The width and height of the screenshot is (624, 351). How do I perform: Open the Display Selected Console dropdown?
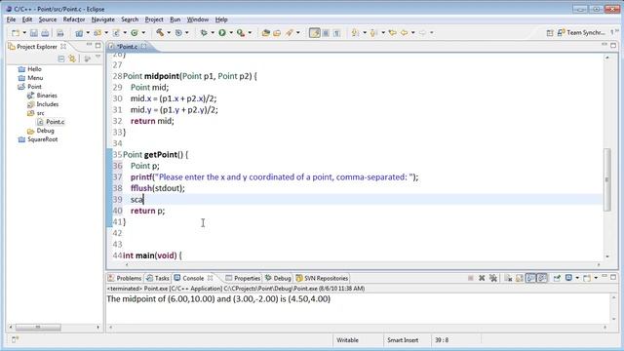coord(577,278)
